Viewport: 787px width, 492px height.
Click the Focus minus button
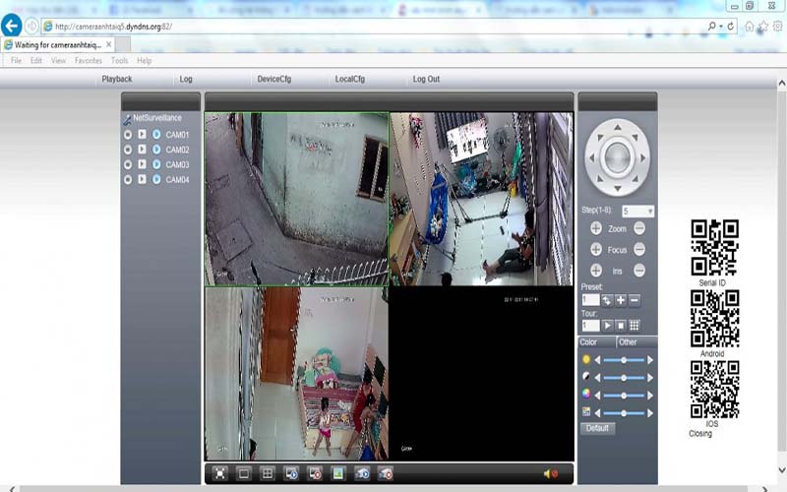click(639, 250)
